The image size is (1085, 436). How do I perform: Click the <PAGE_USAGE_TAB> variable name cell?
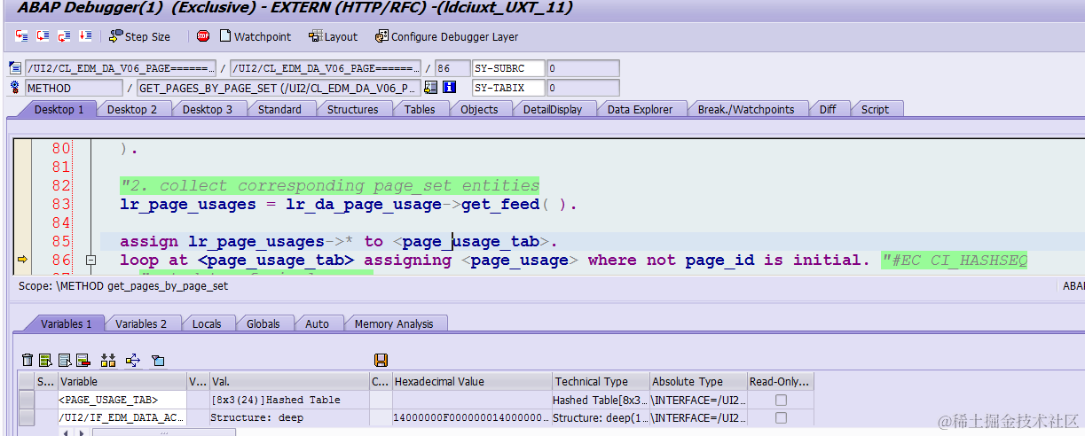click(122, 400)
